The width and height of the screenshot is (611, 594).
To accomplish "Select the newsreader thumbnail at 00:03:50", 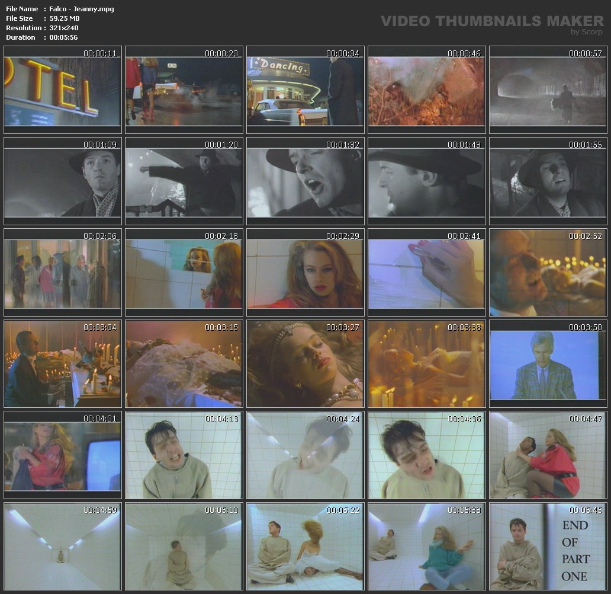I will [548, 364].
